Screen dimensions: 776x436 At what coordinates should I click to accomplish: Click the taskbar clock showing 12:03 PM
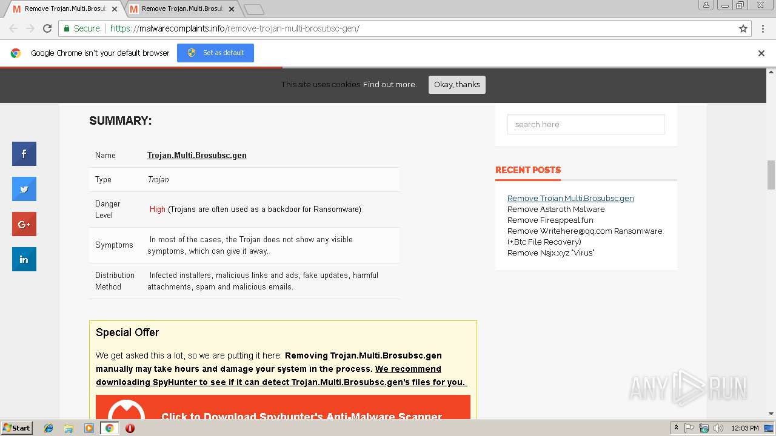[x=745, y=428]
